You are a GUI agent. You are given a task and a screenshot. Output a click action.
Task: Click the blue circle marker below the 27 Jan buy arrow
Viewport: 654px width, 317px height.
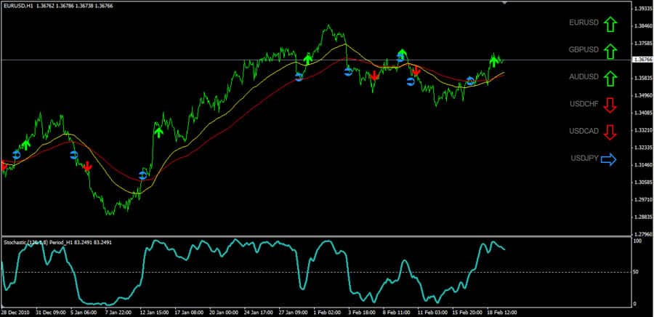pos(299,77)
